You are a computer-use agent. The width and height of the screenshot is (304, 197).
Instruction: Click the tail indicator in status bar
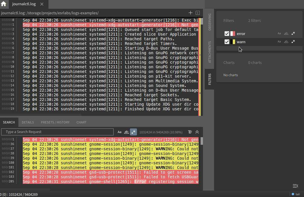pyautogui.click(x=296, y=194)
